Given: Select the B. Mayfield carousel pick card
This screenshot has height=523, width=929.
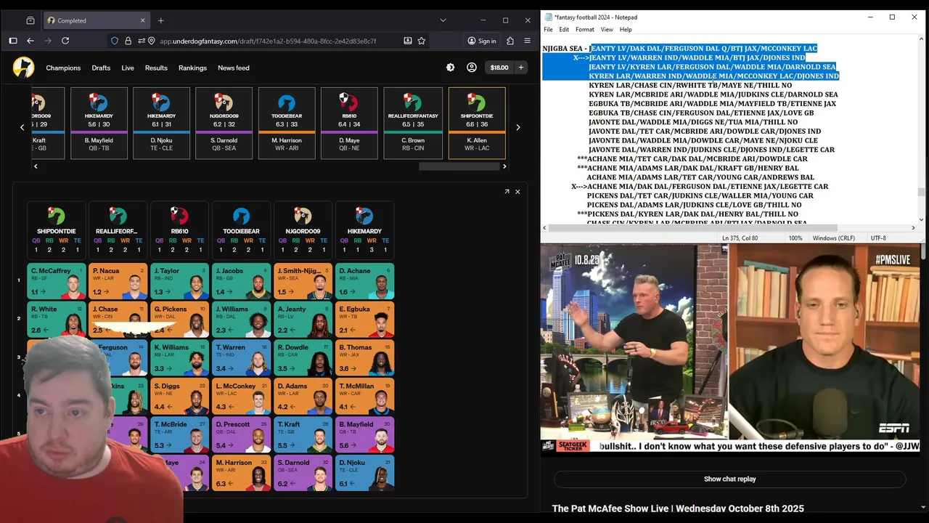Looking at the screenshot, I should [x=98, y=123].
